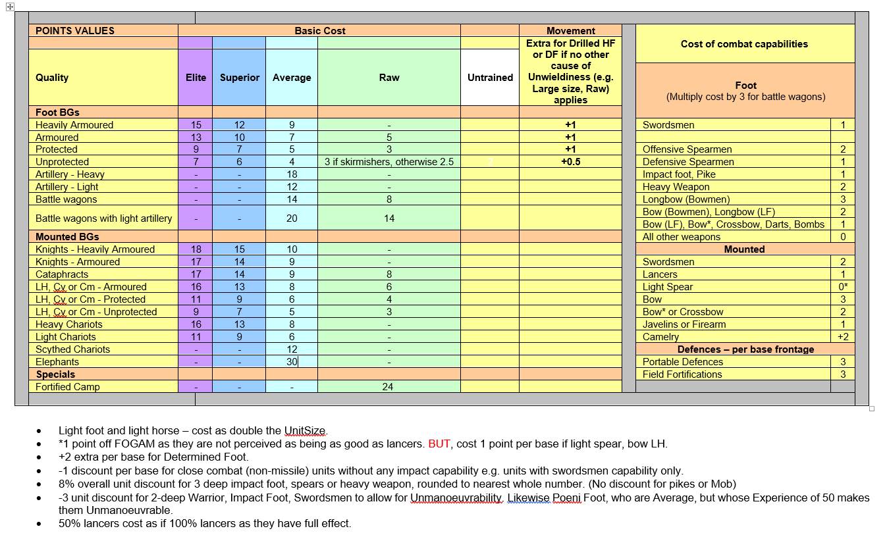The width and height of the screenshot is (887, 535).
Task: Click the underlined Unmanoeuvrability word
Action: click(x=457, y=497)
